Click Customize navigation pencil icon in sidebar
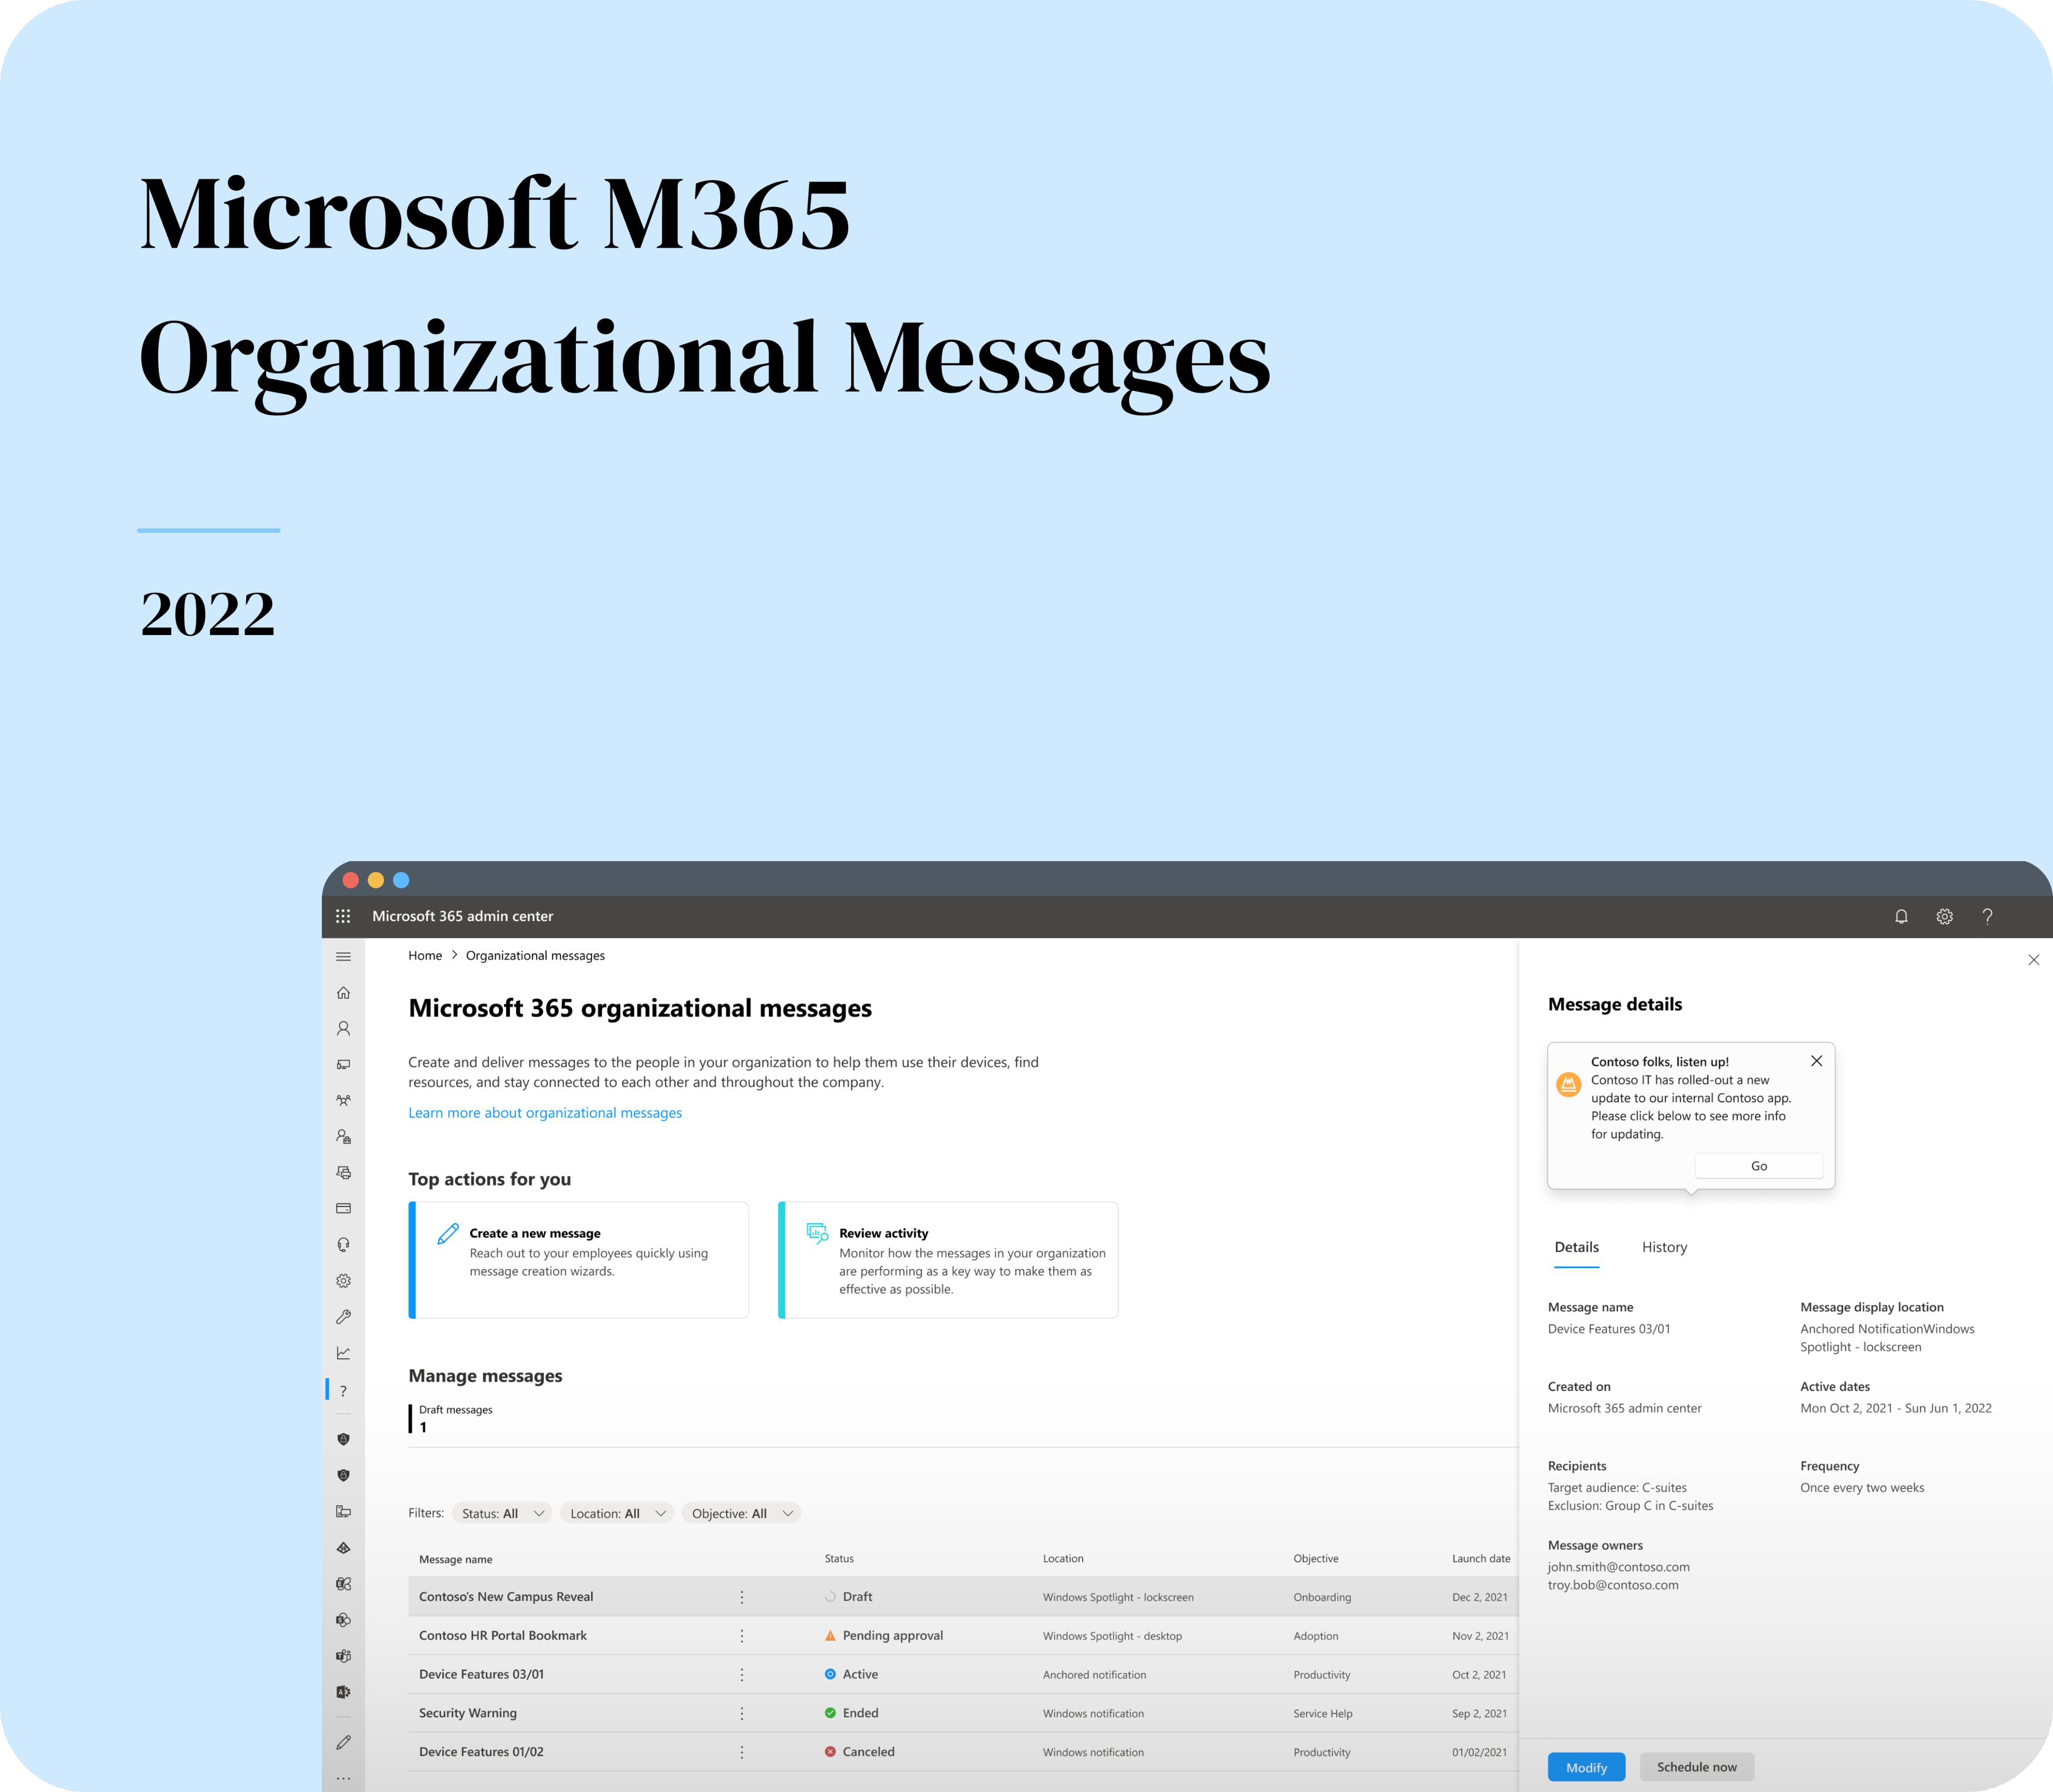Image resolution: width=2053 pixels, height=1792 pixels. [x=343, y=1742]
